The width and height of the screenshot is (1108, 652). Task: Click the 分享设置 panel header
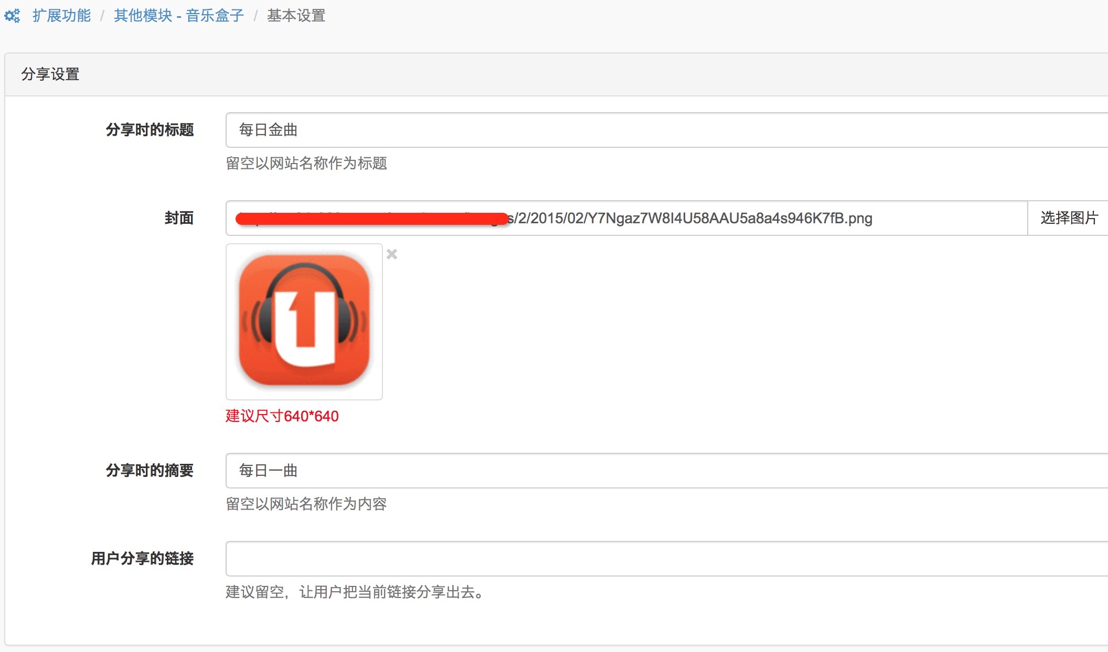(x=556, y=74)
